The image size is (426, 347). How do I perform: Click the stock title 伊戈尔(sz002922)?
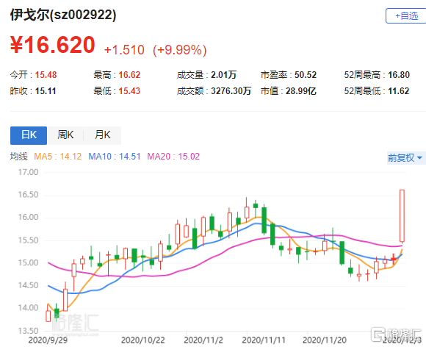pos(63,15)
